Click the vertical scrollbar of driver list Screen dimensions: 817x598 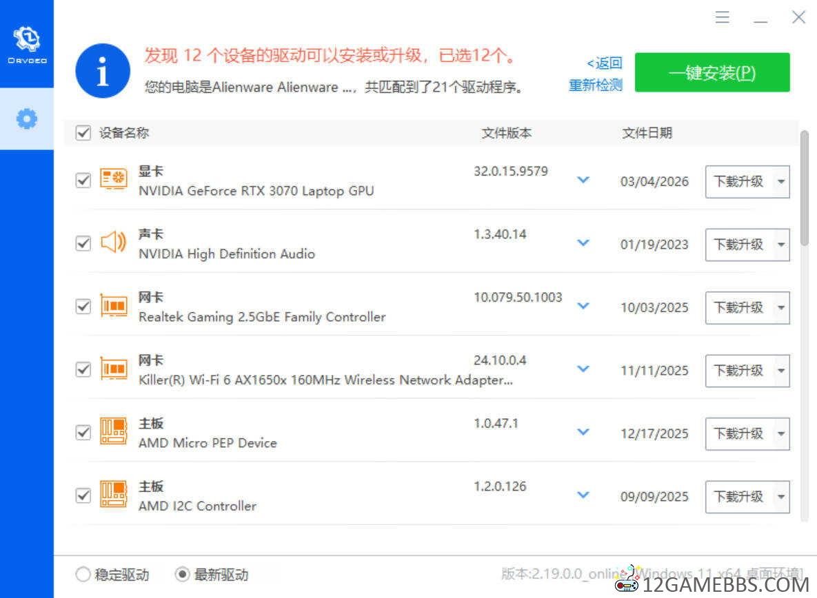804,187
